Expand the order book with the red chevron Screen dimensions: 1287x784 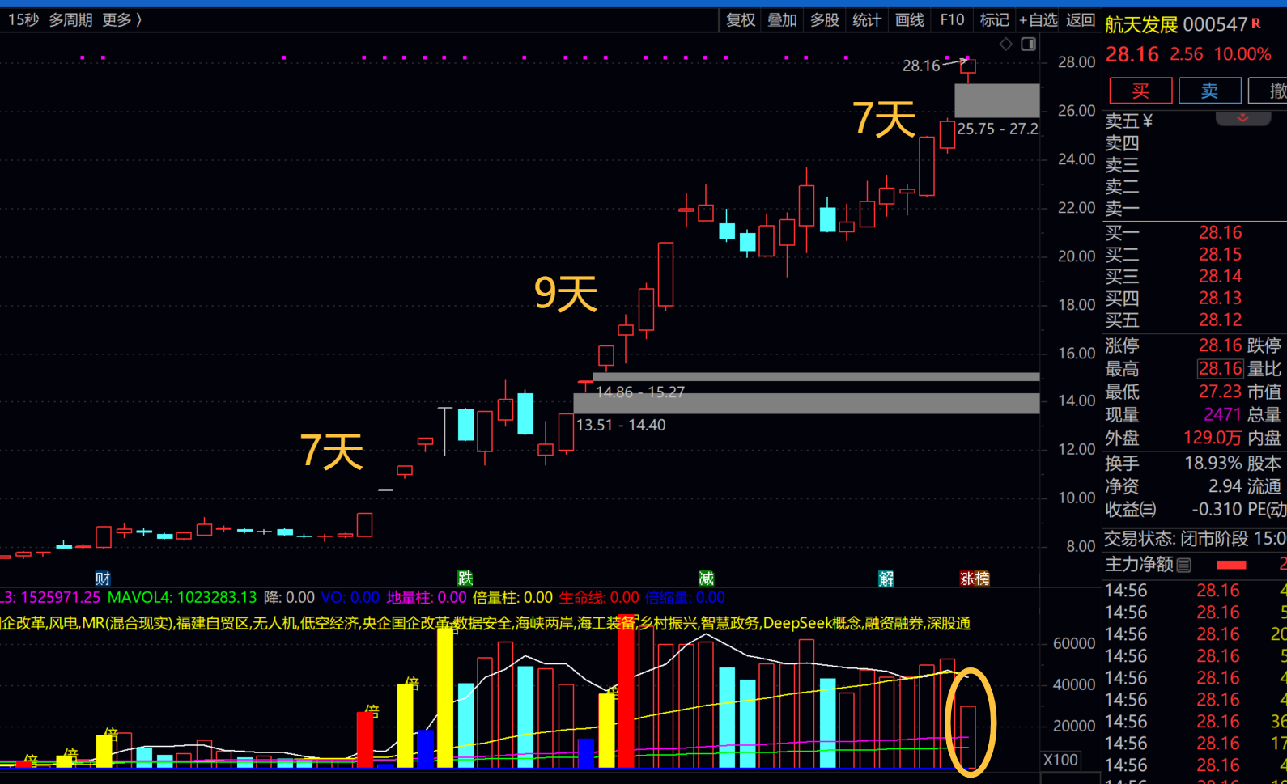1242,119
